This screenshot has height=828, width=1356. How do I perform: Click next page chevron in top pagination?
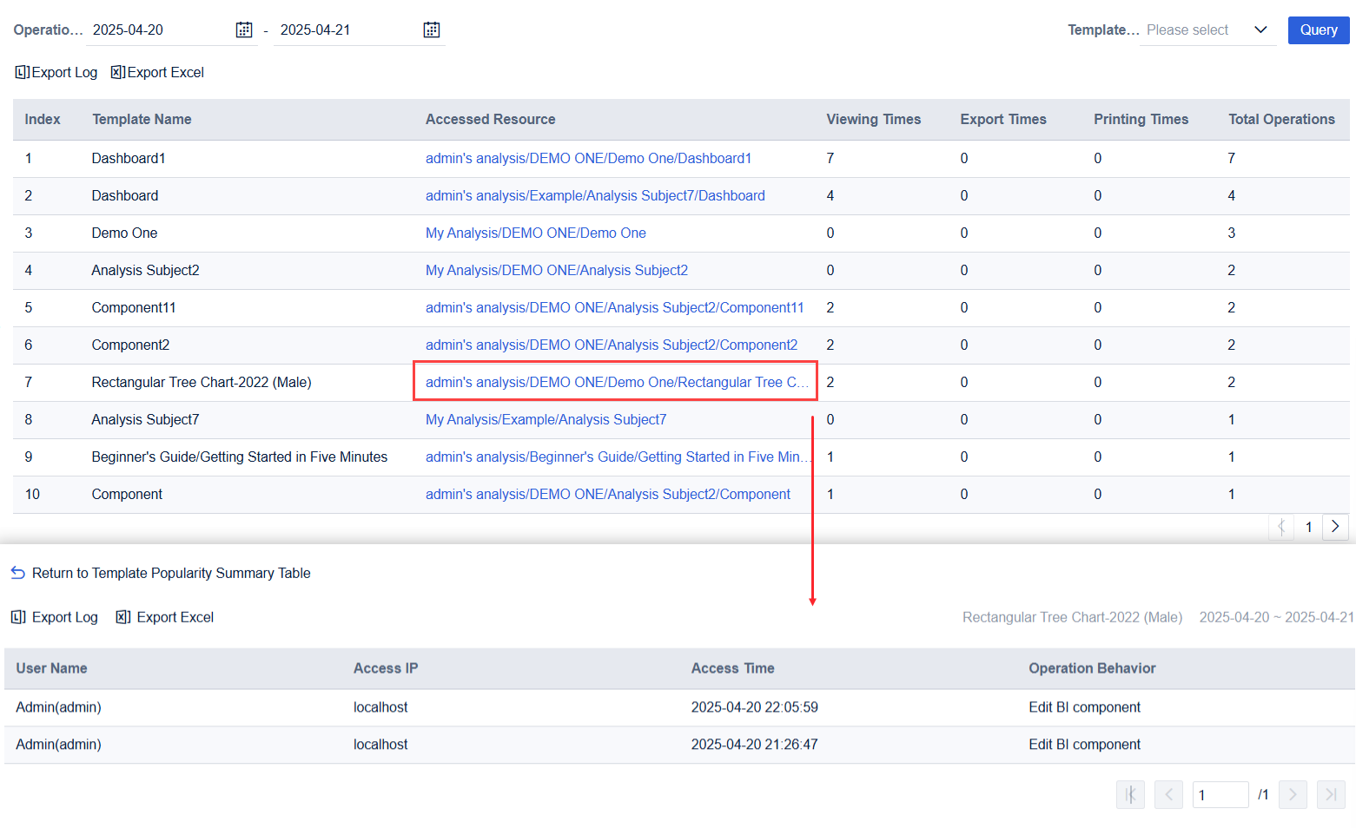pyautogui.click(x=1335, y=526)
